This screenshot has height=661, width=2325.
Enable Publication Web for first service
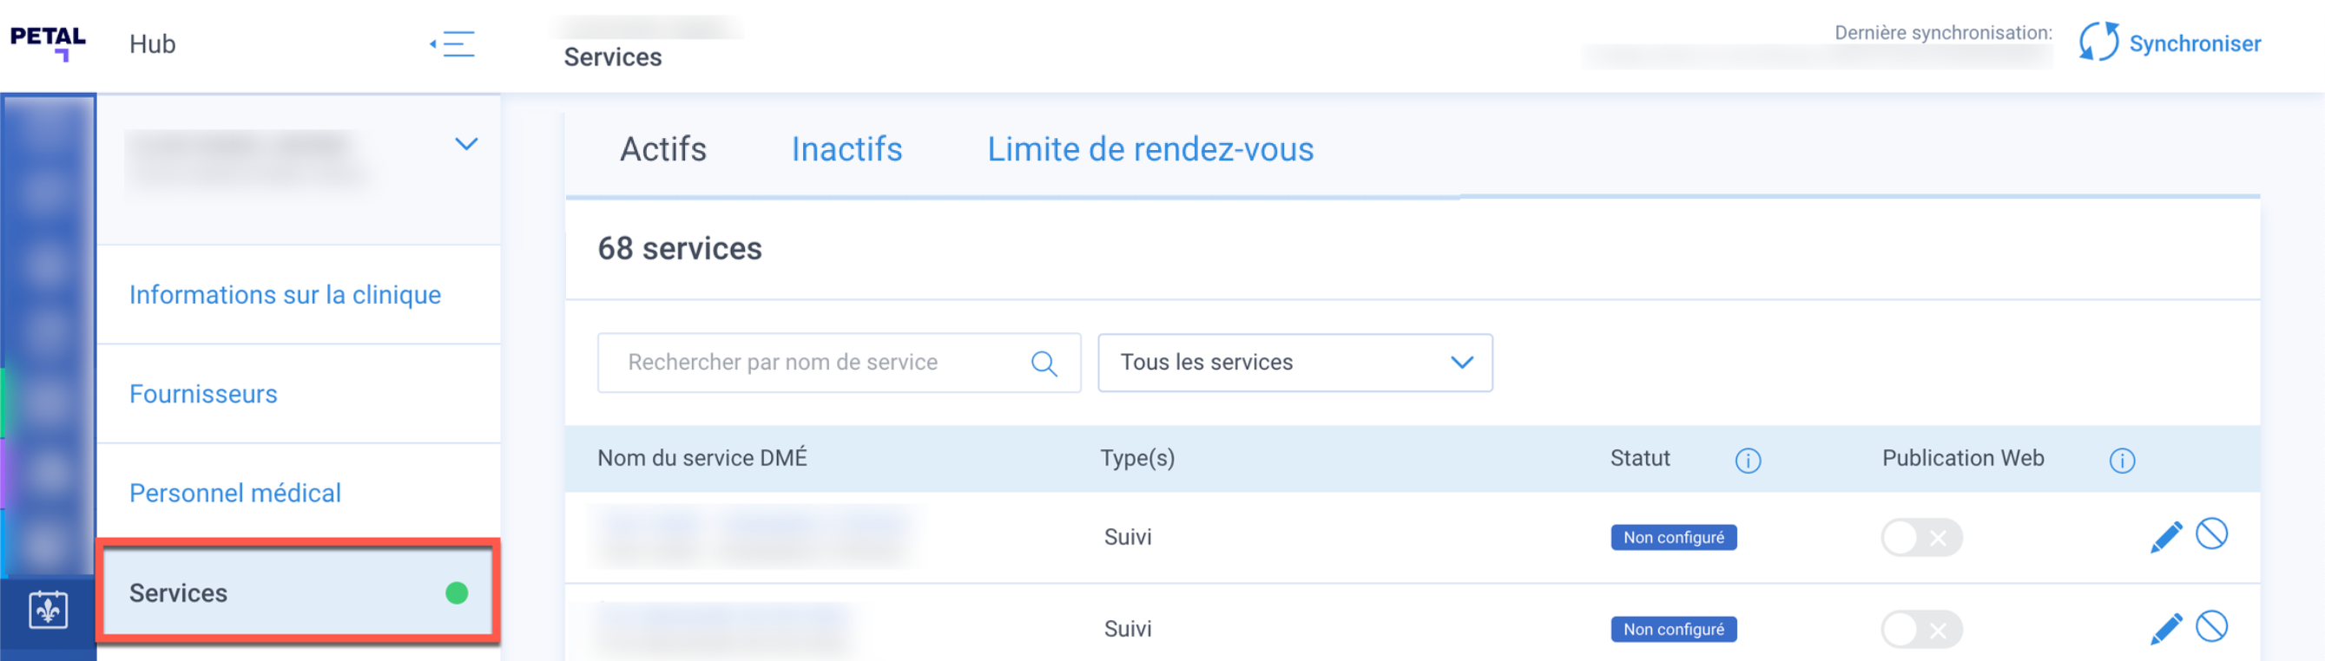point(1920,538)
